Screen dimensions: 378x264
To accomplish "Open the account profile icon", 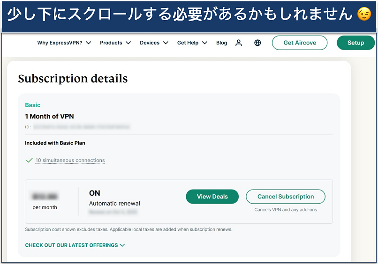I will tap(239, 43).
